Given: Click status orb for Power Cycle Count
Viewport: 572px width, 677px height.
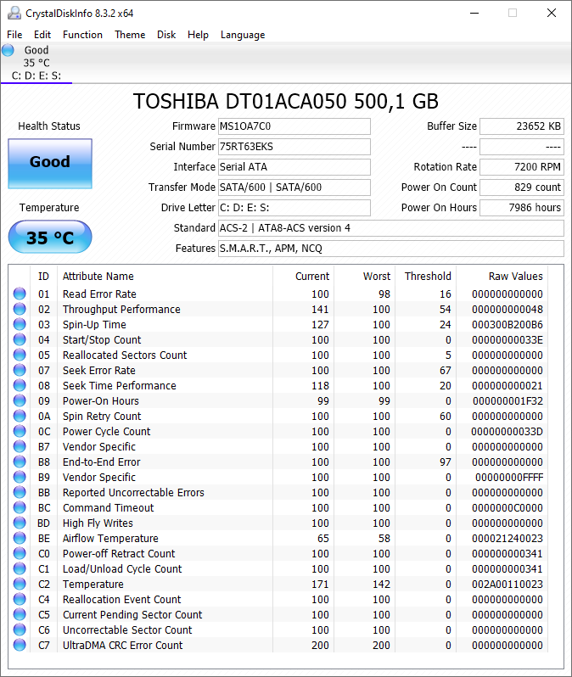Looking at the screenshot, I should tap(20, 431).
